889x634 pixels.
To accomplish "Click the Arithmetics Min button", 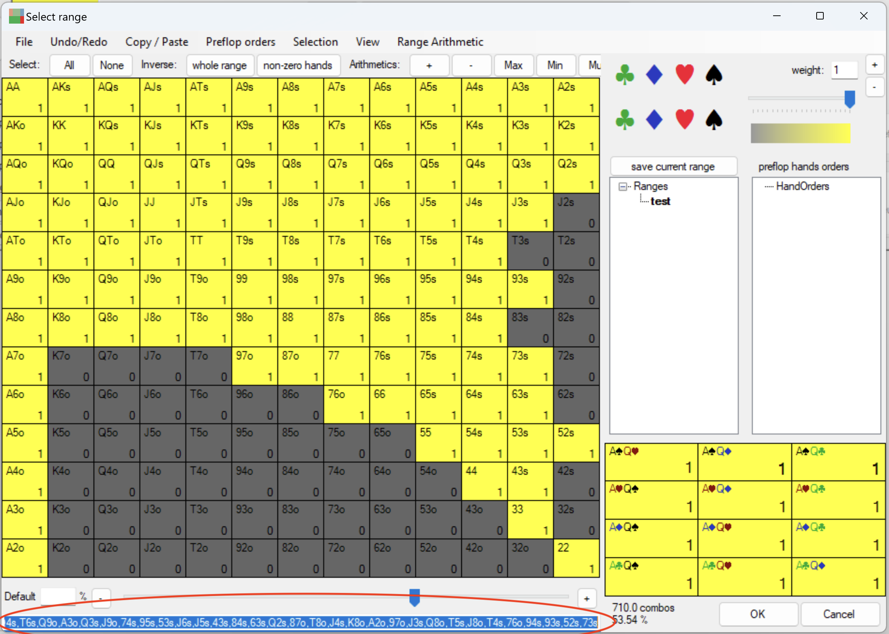I will coord(555,65).
